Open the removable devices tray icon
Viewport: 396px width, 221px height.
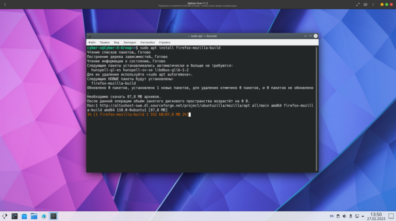point(351,216)
